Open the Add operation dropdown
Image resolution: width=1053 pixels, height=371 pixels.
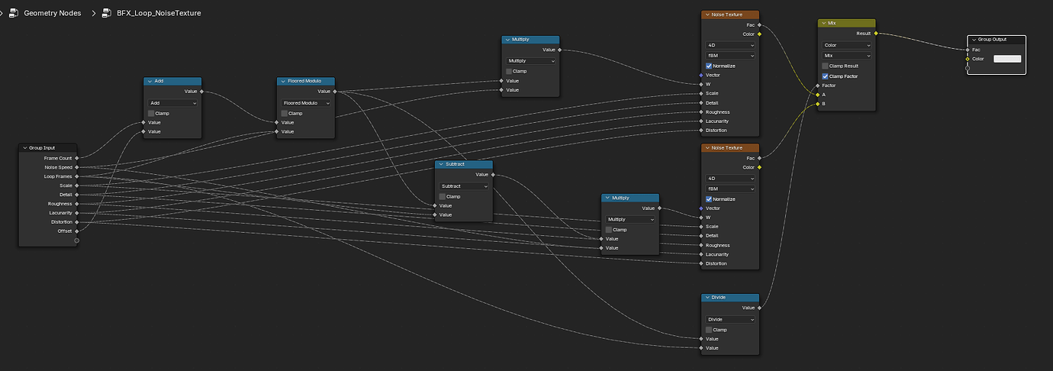[172, 102]
